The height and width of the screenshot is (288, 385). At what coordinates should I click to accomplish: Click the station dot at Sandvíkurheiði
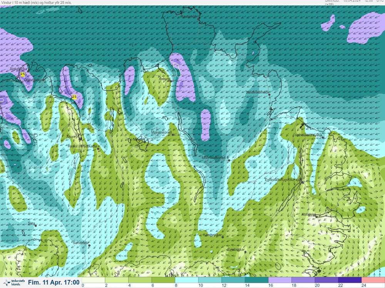tap(269, 95)
